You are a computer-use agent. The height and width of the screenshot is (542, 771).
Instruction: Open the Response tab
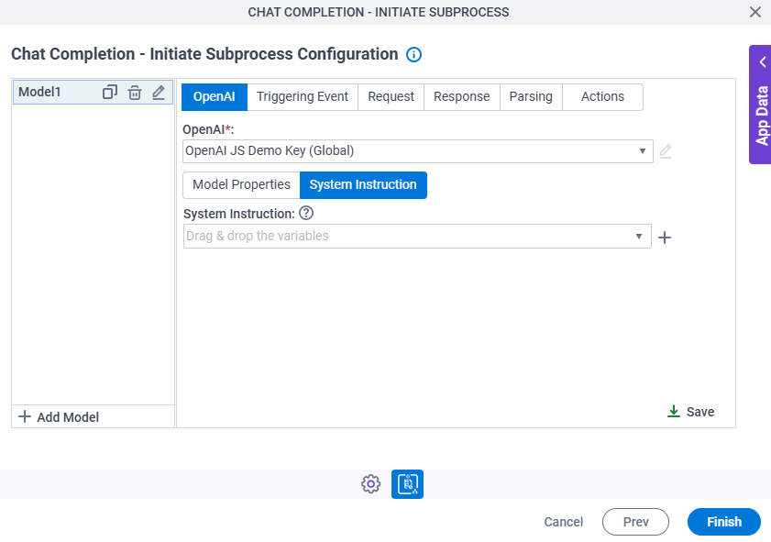tap(462, 96)
